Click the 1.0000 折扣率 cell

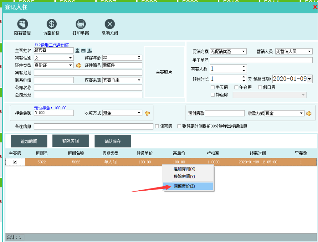[213, 162]
